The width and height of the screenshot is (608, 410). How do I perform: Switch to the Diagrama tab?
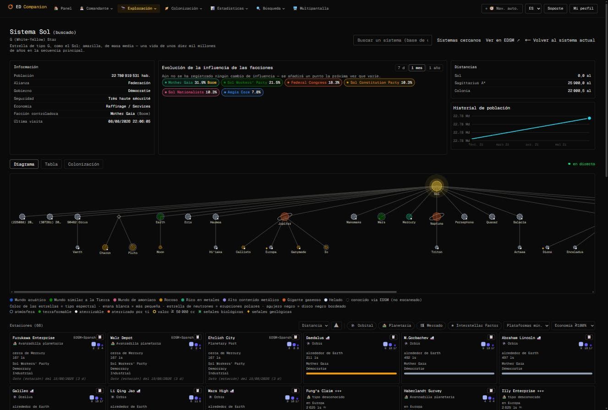click(x=24, y=164)
